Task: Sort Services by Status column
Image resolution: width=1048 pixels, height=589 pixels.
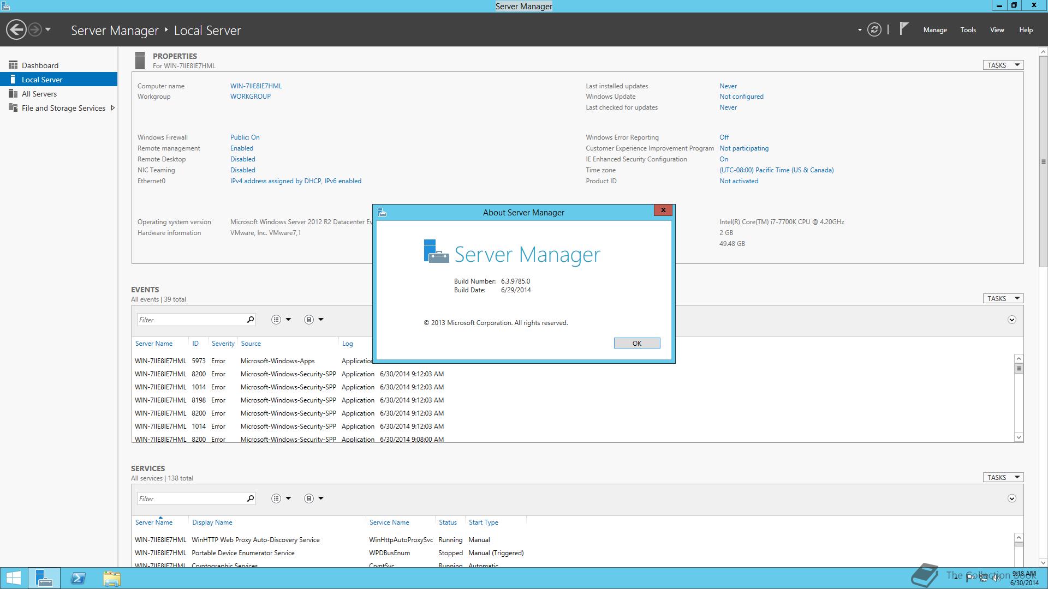Action: pyautogui.click(x=448, y=522)
